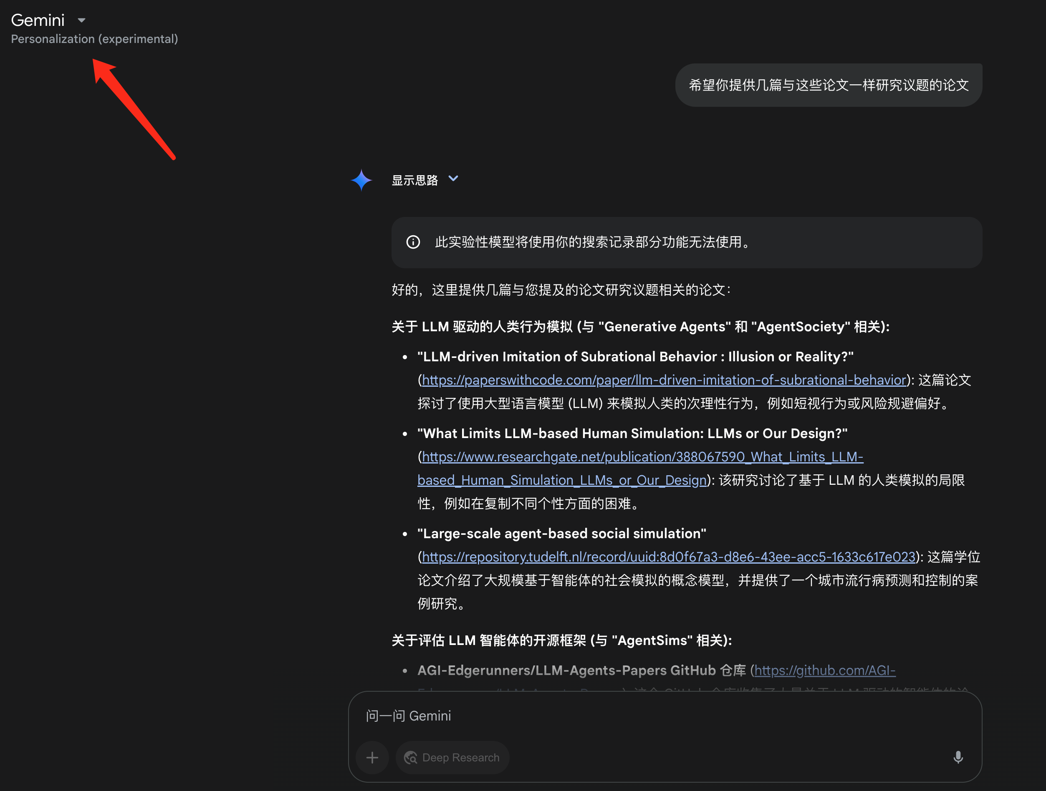Focus the 问一问 Gemini input field
This screenshot has width=1046, height=791.
664,716
